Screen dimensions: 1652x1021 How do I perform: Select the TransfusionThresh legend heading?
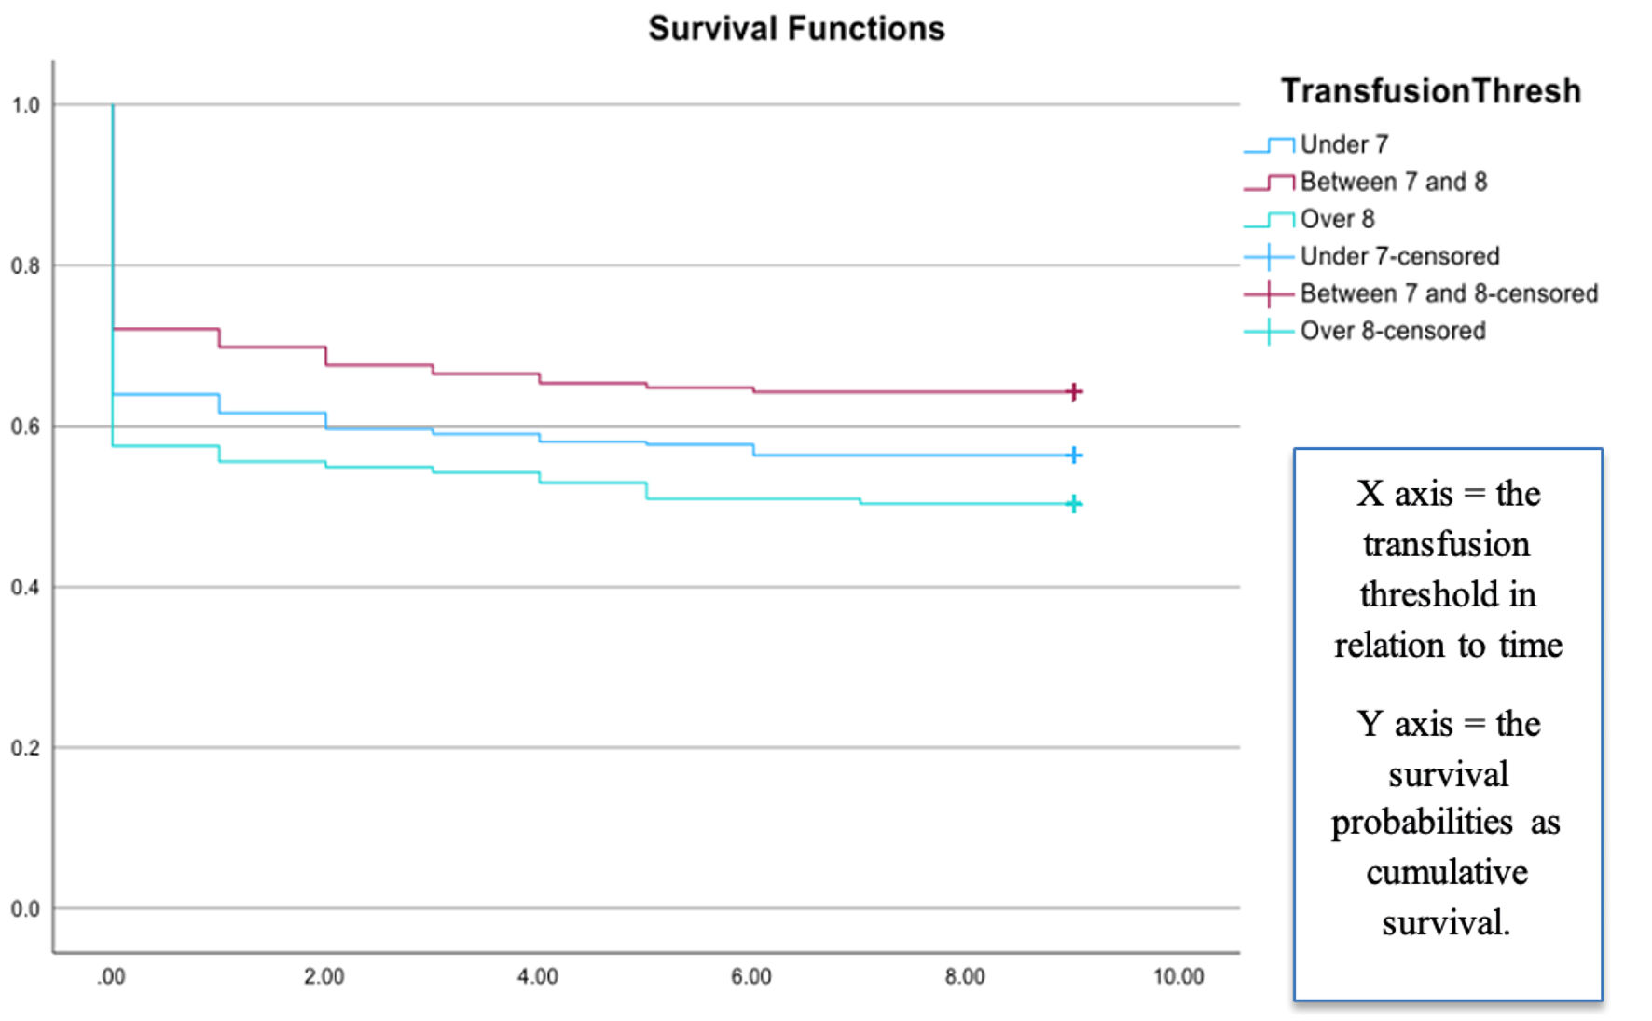point(1430,91)
